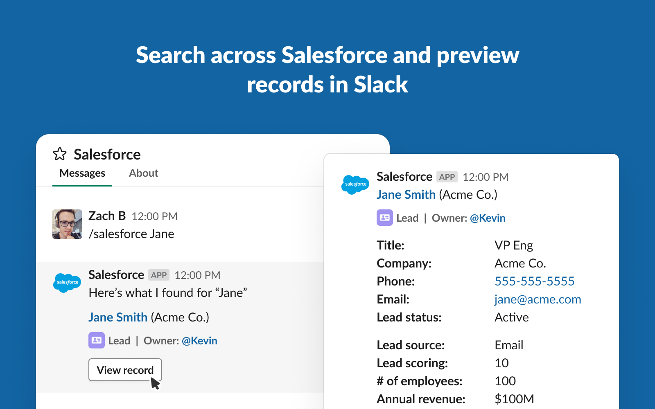Open the Jane Smith link in the record card

point(406,195)
